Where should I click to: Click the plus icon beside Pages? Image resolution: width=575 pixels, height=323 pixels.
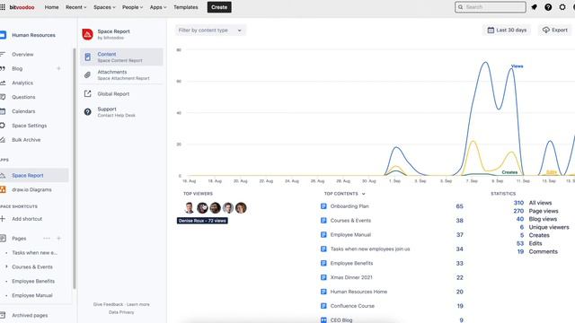(x=58, y=239)
